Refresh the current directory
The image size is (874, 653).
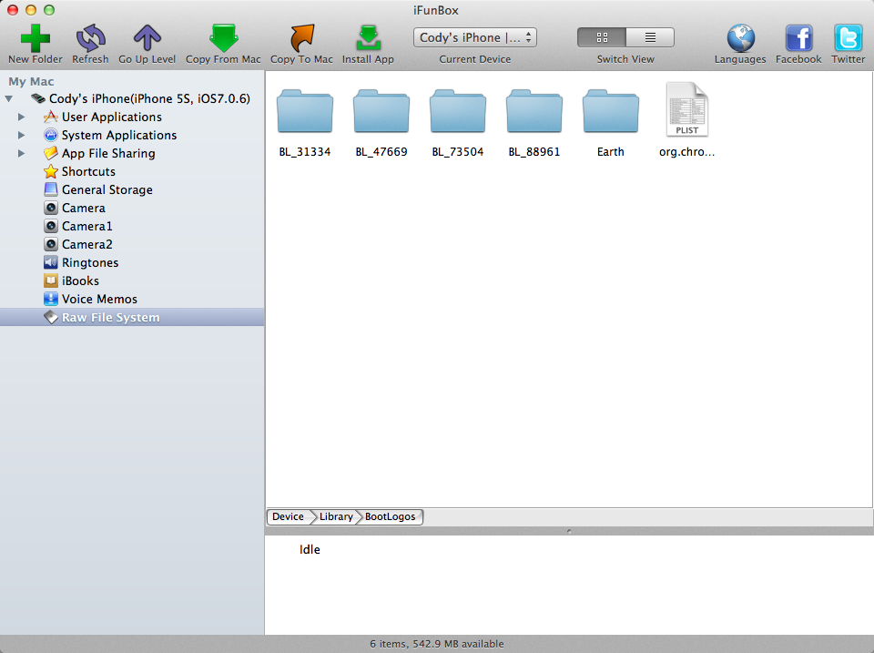90,39
